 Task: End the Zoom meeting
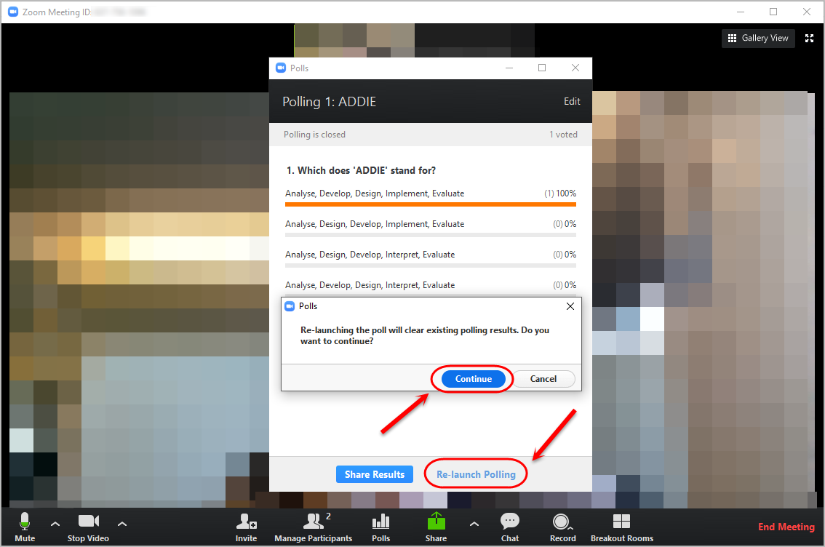click(x=786, y=527)
